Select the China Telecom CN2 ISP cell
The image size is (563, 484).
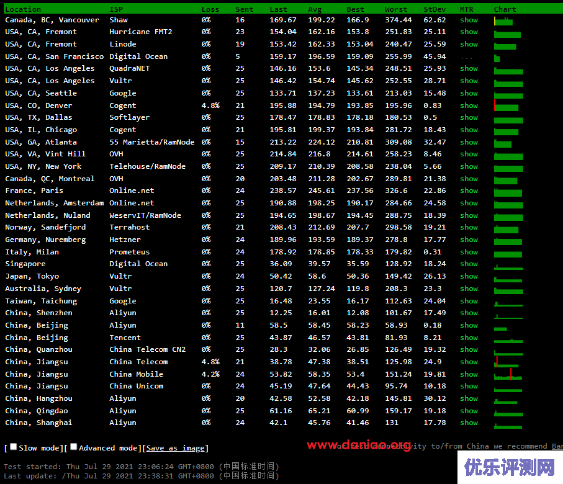(147, 350)
